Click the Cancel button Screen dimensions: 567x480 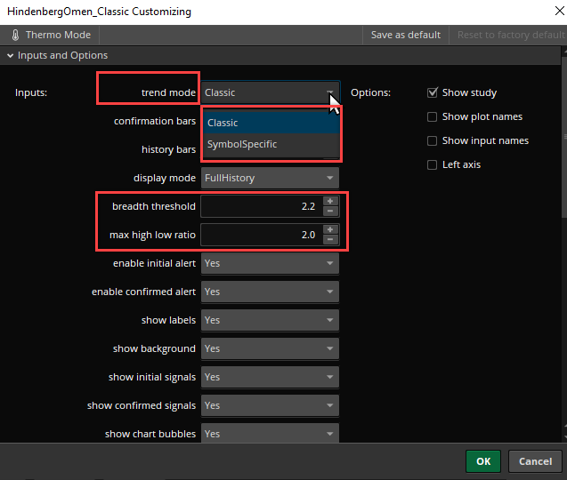tap(535, 461)
